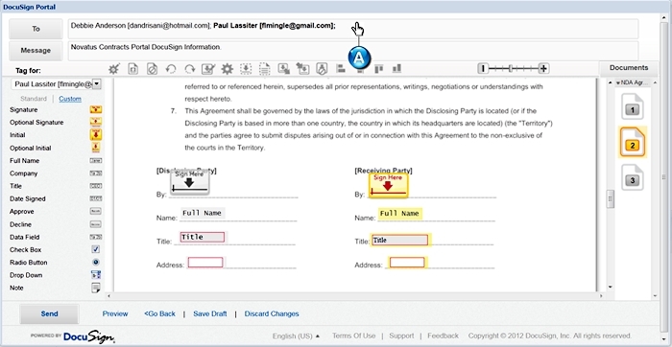Viewport: 672px width, 347px height.
Task: Click the dashed-outline document icon
Action: pos(264,69)
